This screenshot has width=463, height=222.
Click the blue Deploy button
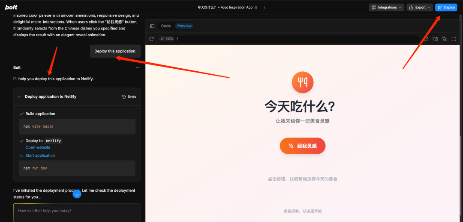click(x=446, y=7)
